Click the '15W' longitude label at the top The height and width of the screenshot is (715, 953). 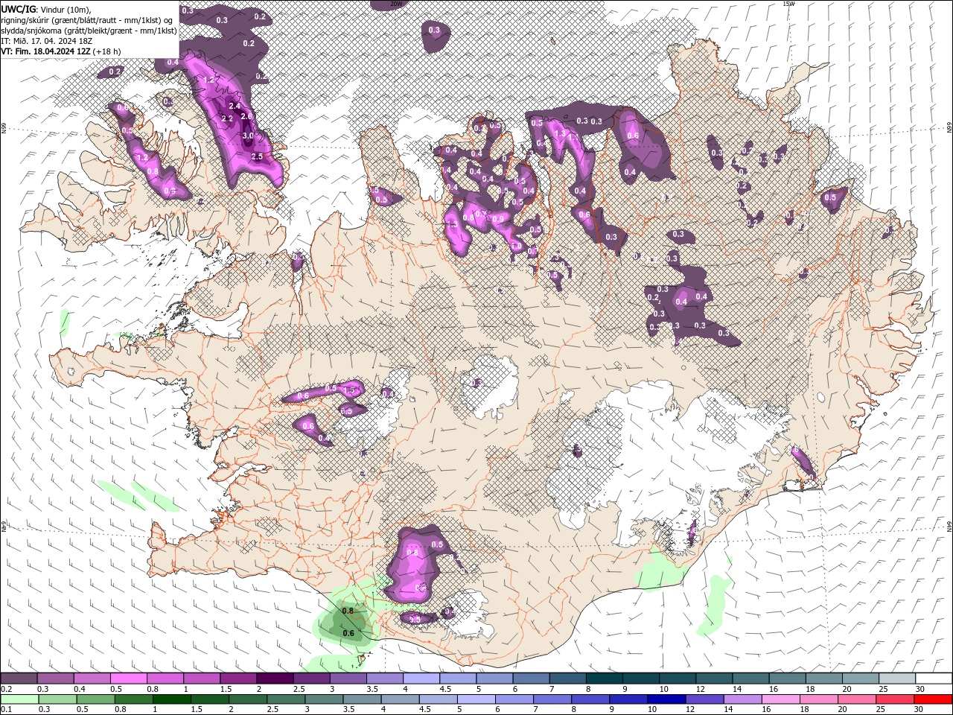click(788, 4)
